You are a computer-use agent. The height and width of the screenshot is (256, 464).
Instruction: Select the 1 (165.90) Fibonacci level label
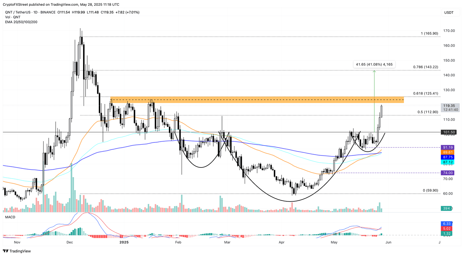coord(430,34)
